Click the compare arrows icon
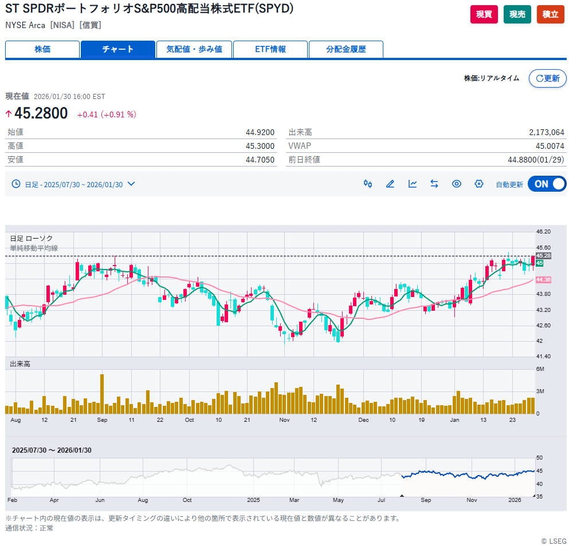 tap(434, 184)
